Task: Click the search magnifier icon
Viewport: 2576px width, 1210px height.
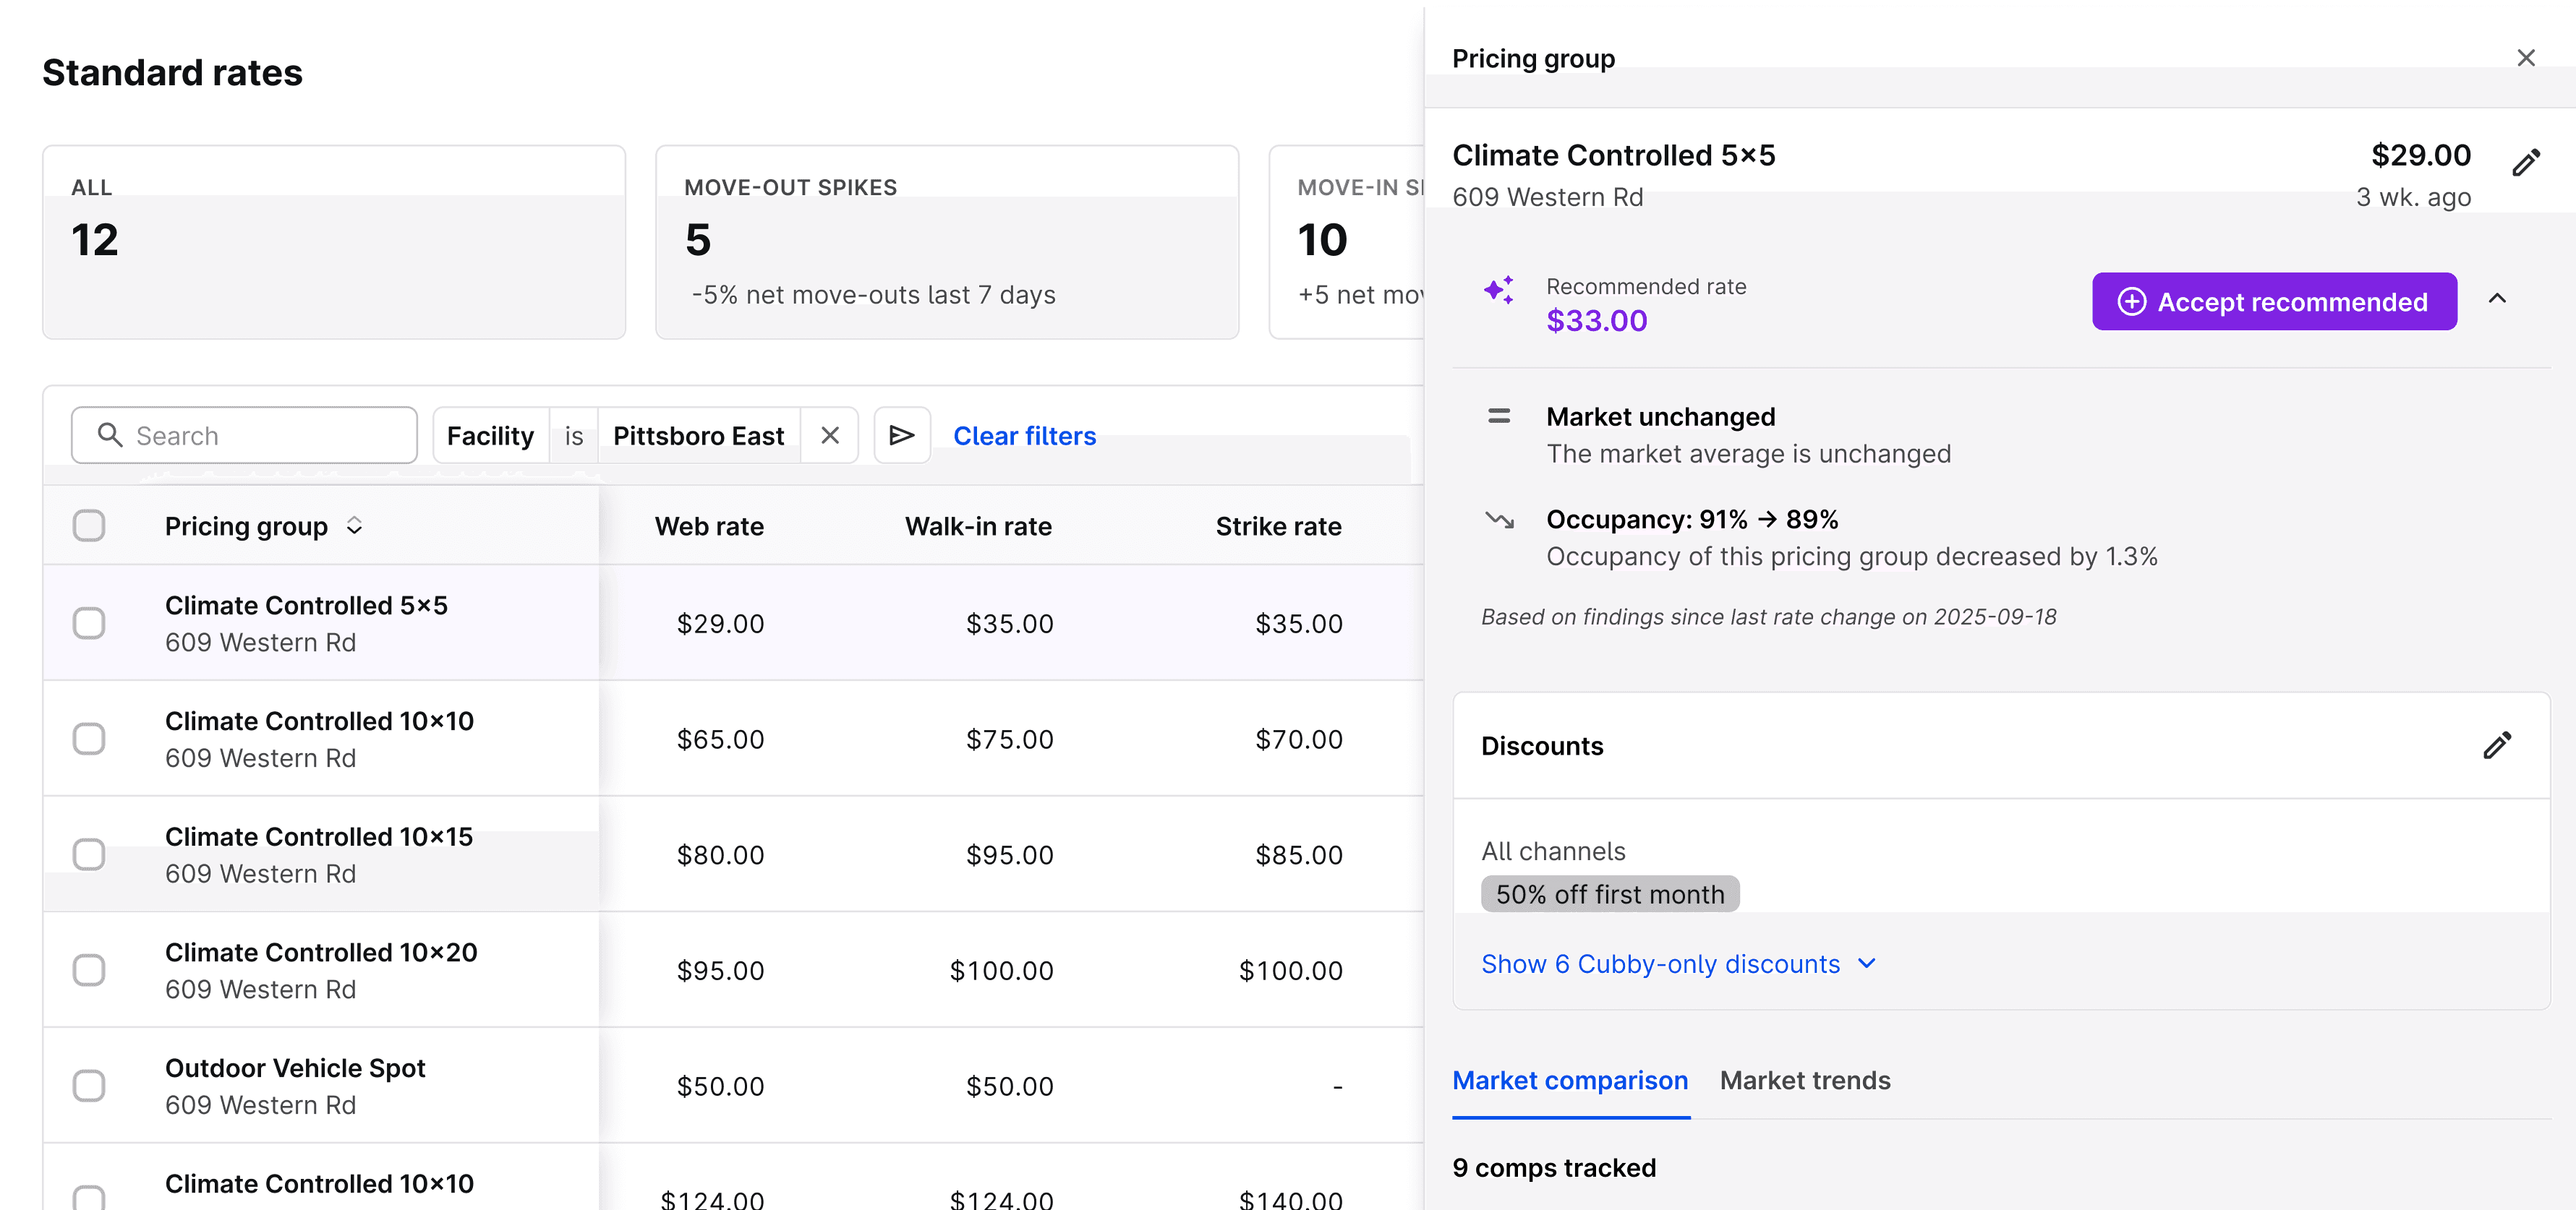Action: pyautogui.click(x=110, y=434)
